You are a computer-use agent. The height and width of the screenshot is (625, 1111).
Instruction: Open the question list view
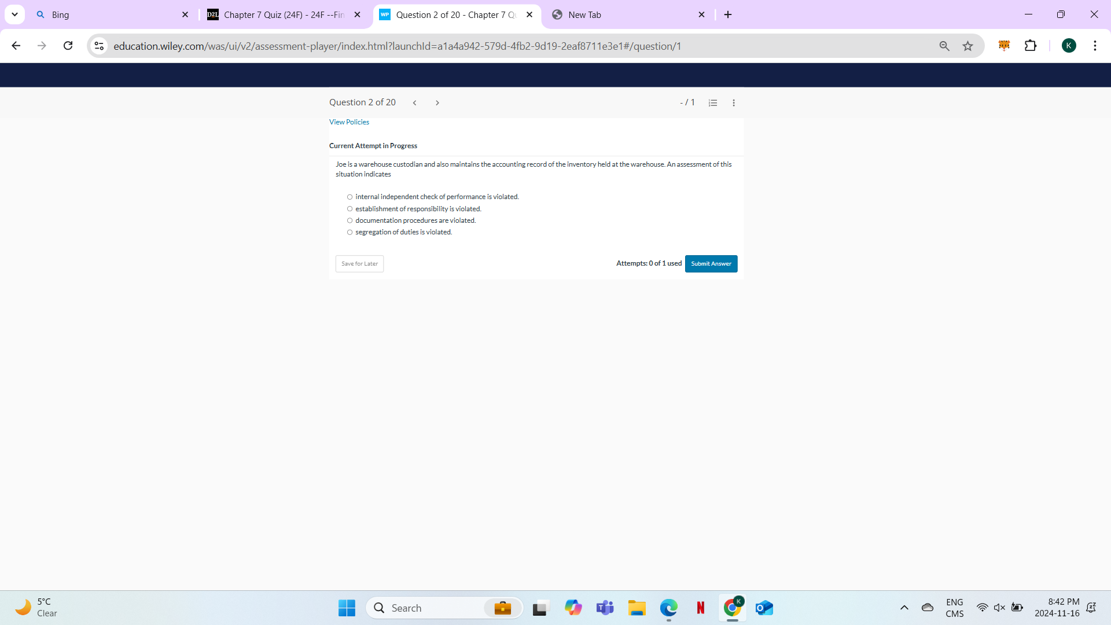[712, 102]
